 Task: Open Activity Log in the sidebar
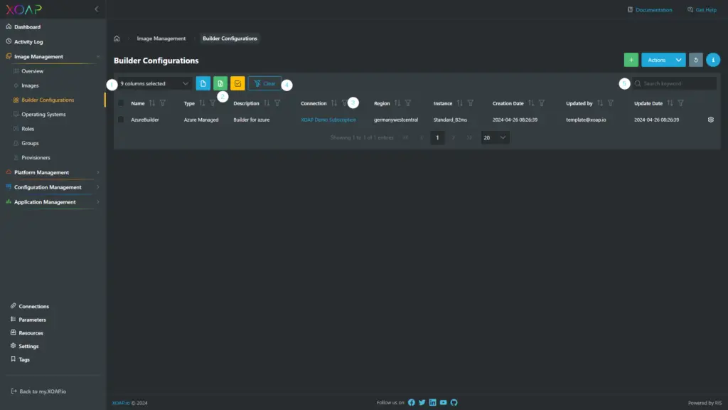tap(28, 42)
